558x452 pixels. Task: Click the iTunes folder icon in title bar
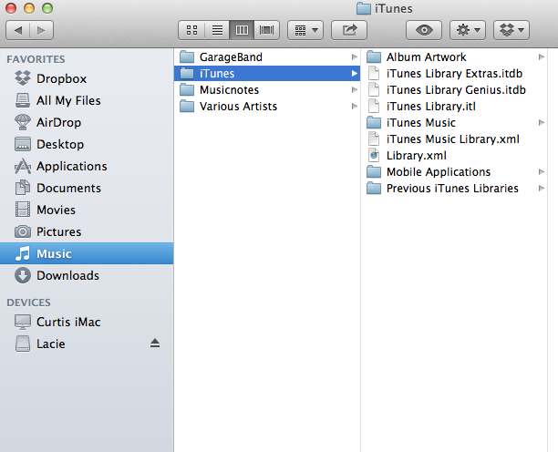point(364,8)
